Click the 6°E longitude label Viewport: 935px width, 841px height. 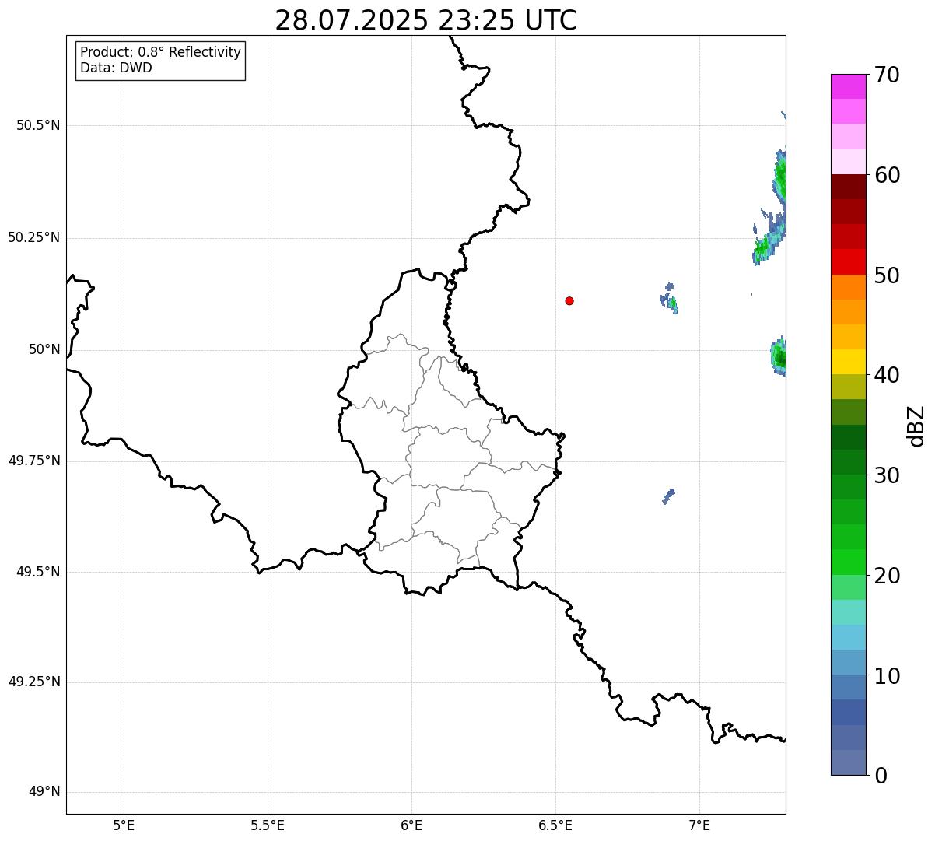click(411, 825)
